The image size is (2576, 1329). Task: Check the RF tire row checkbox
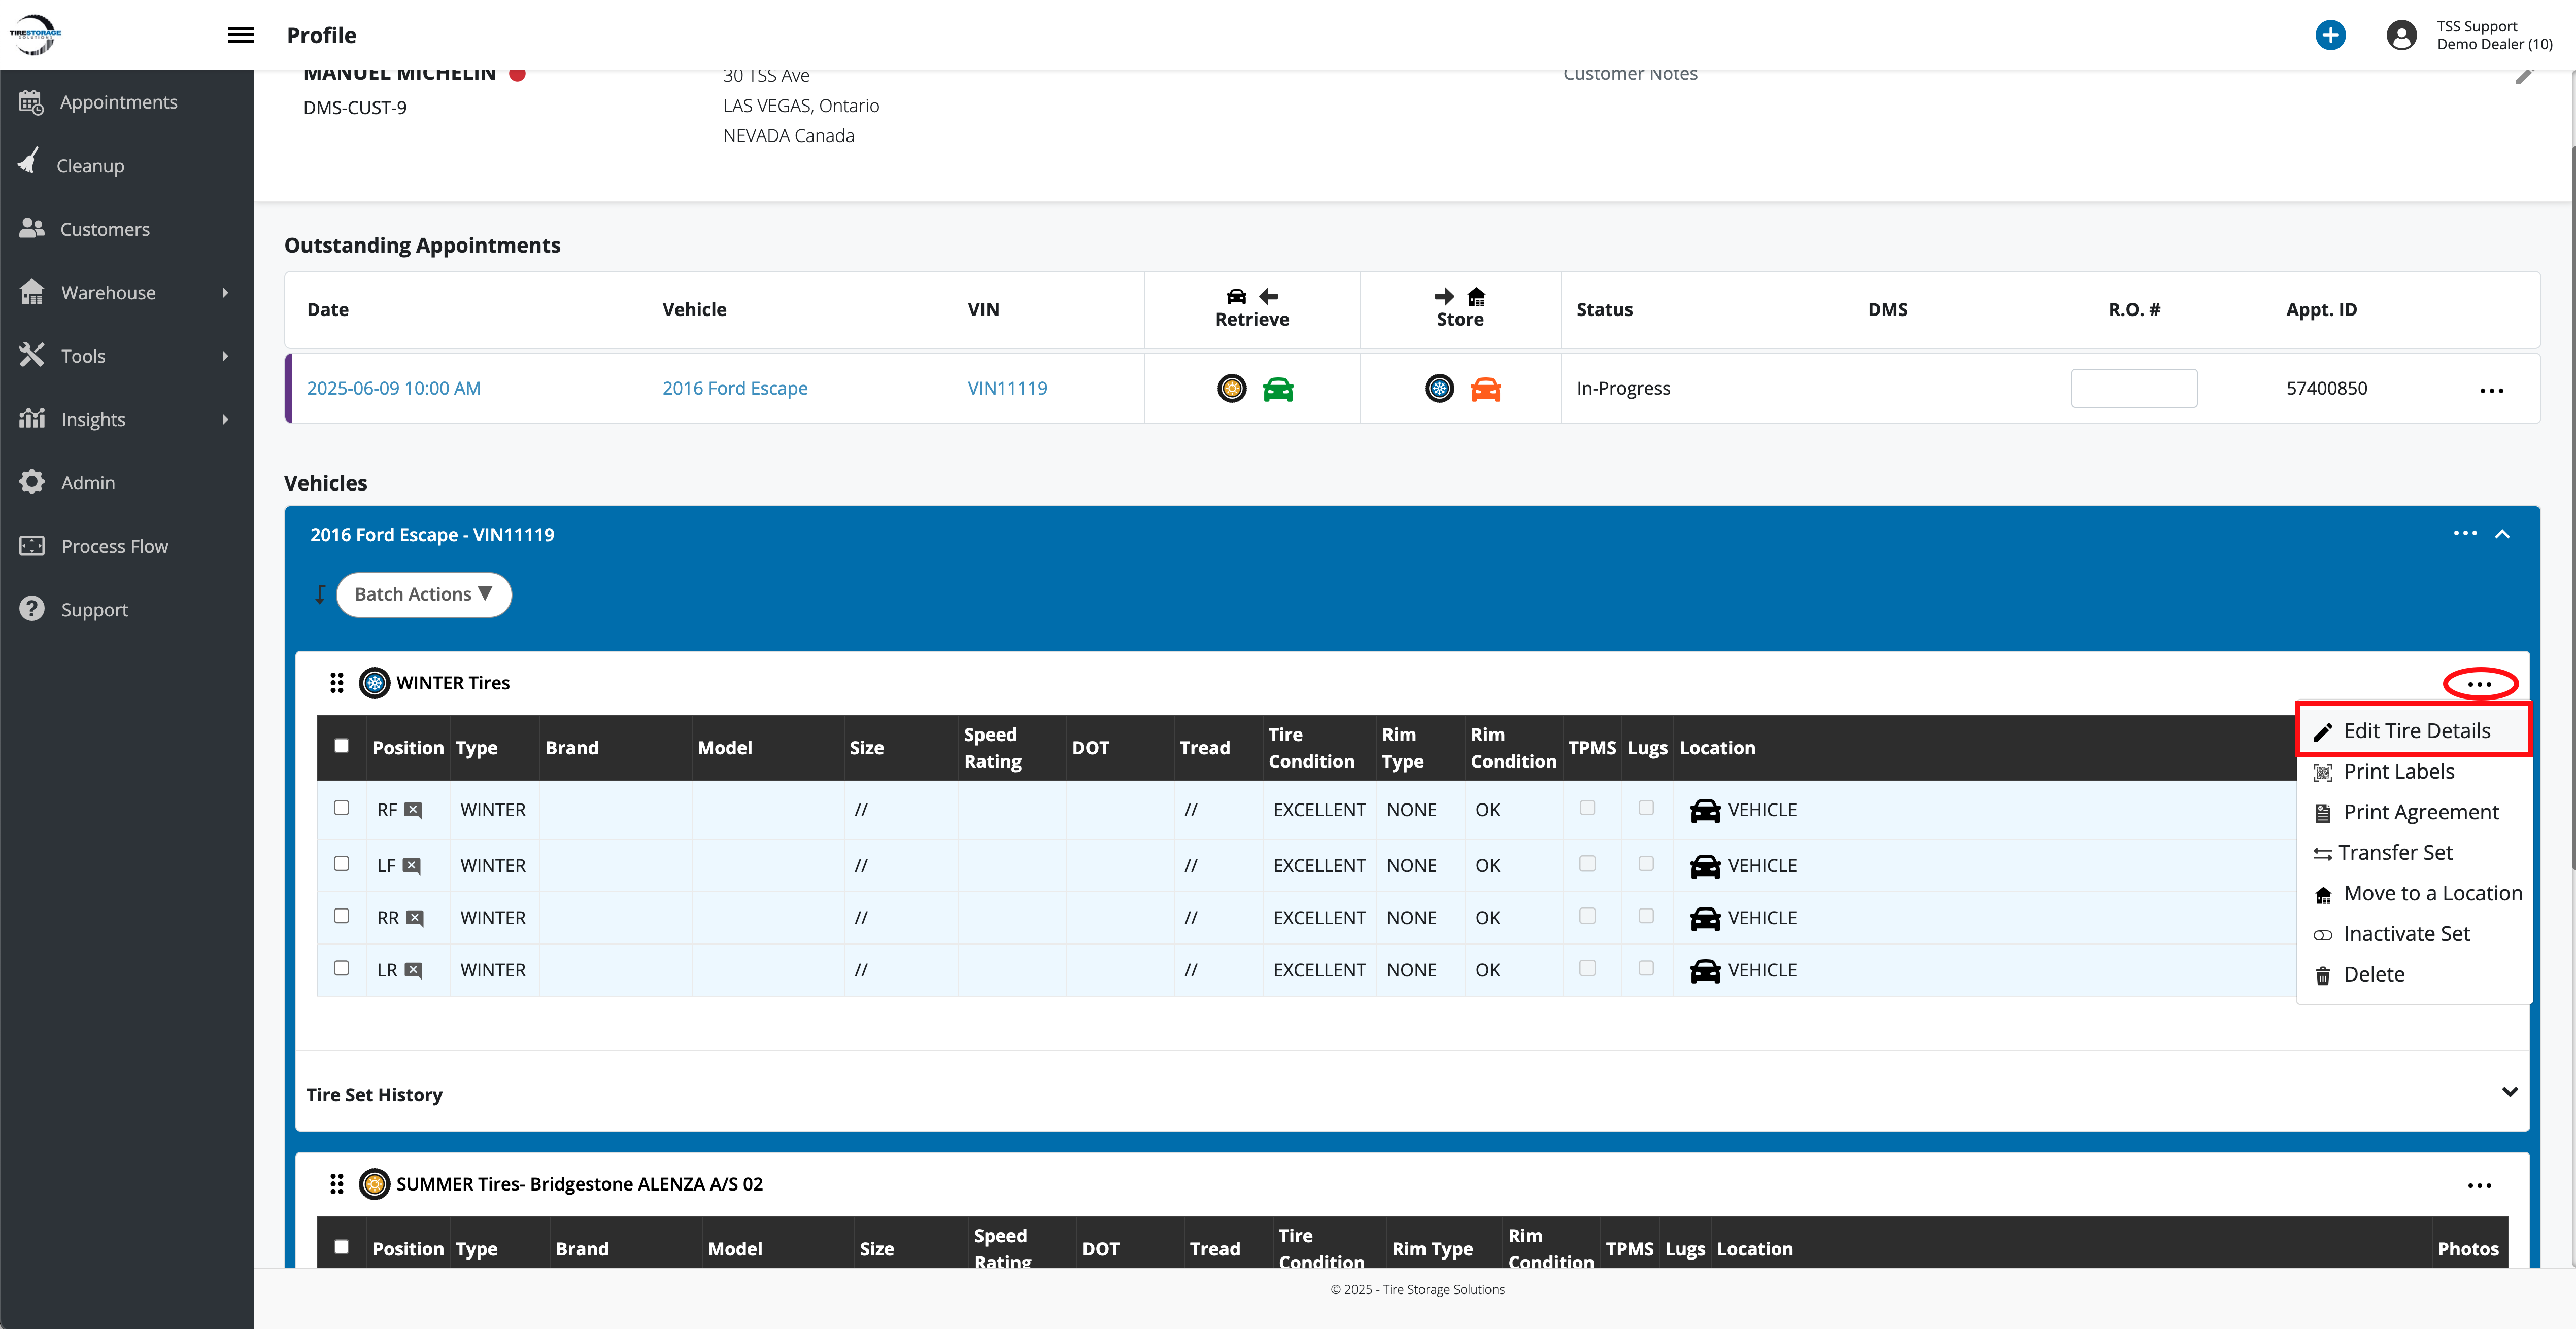pos(341,808)
